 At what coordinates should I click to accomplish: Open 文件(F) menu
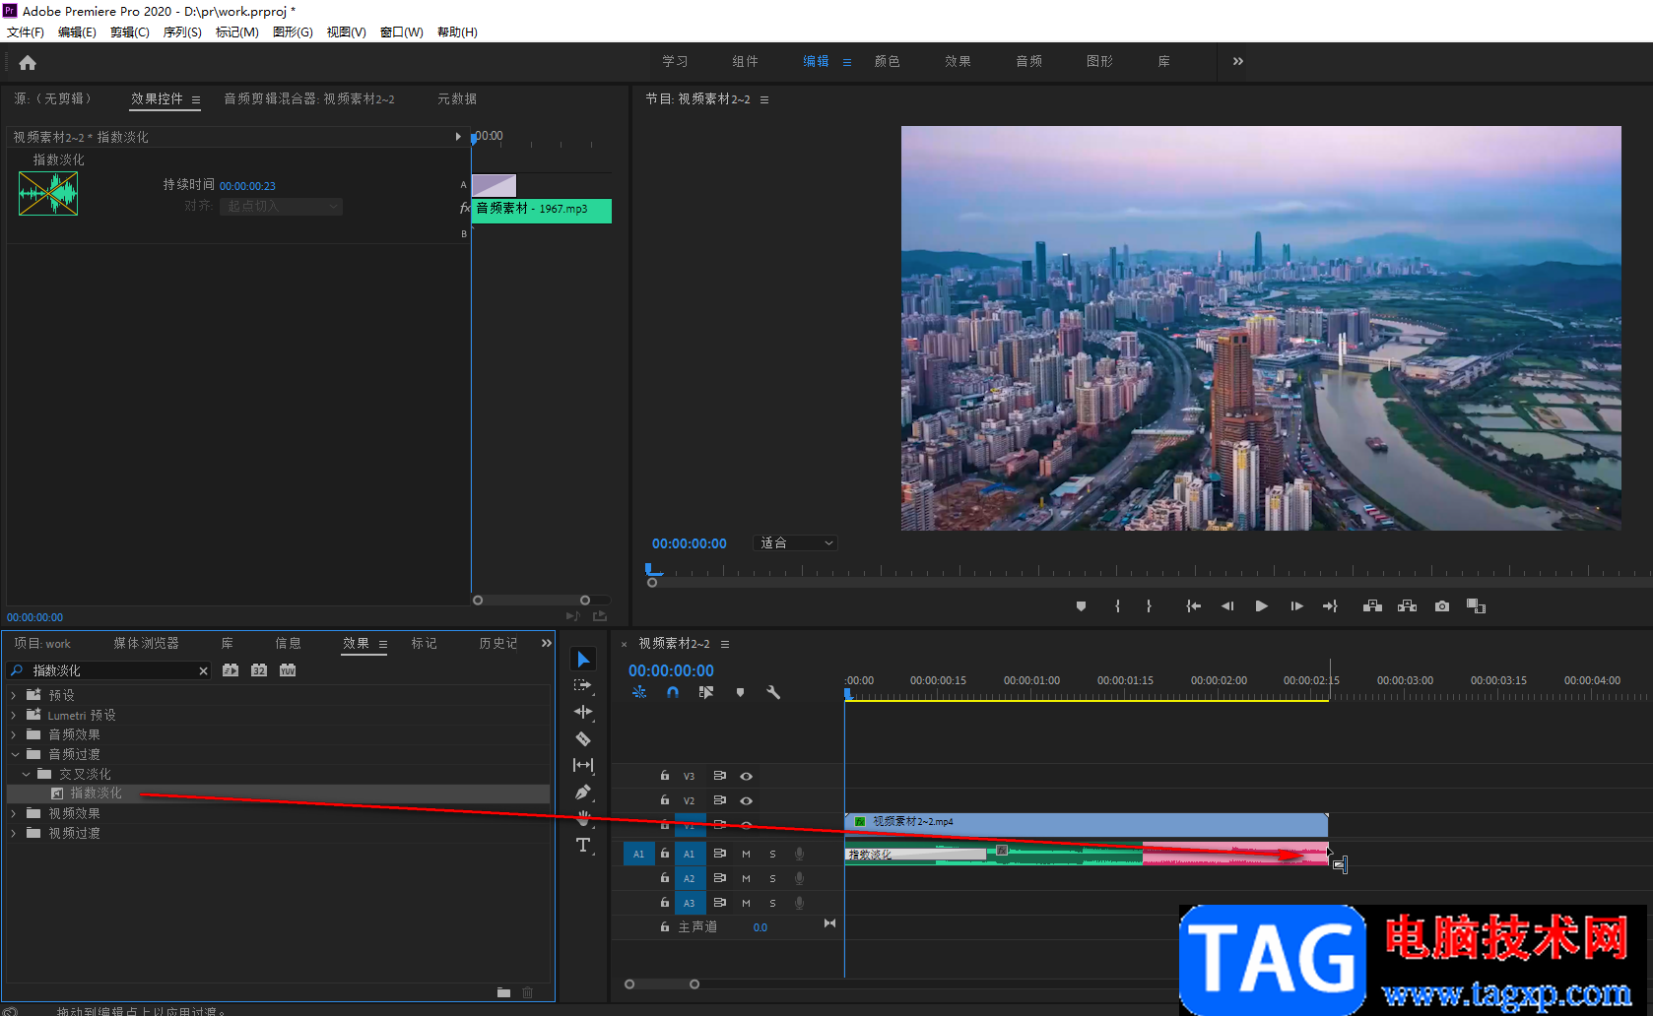point(26,32)
